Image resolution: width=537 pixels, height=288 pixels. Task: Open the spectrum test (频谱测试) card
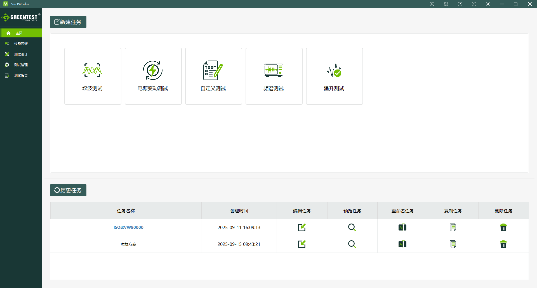[274, 76]
